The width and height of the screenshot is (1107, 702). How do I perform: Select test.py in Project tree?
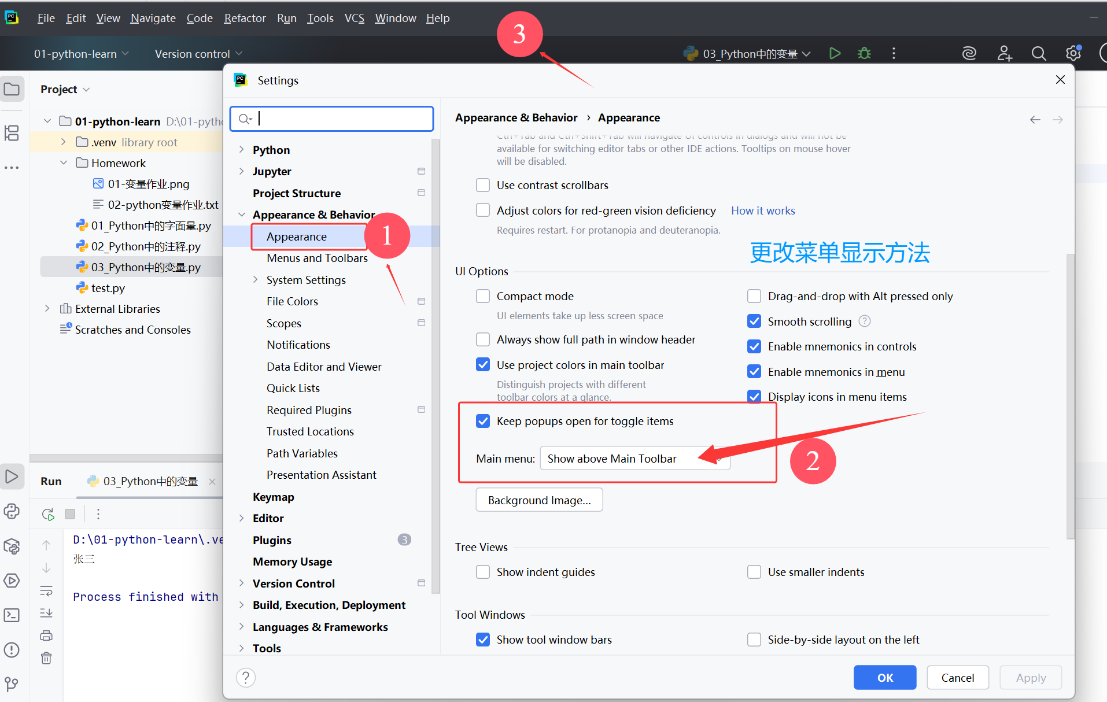[x=108, y=288]
